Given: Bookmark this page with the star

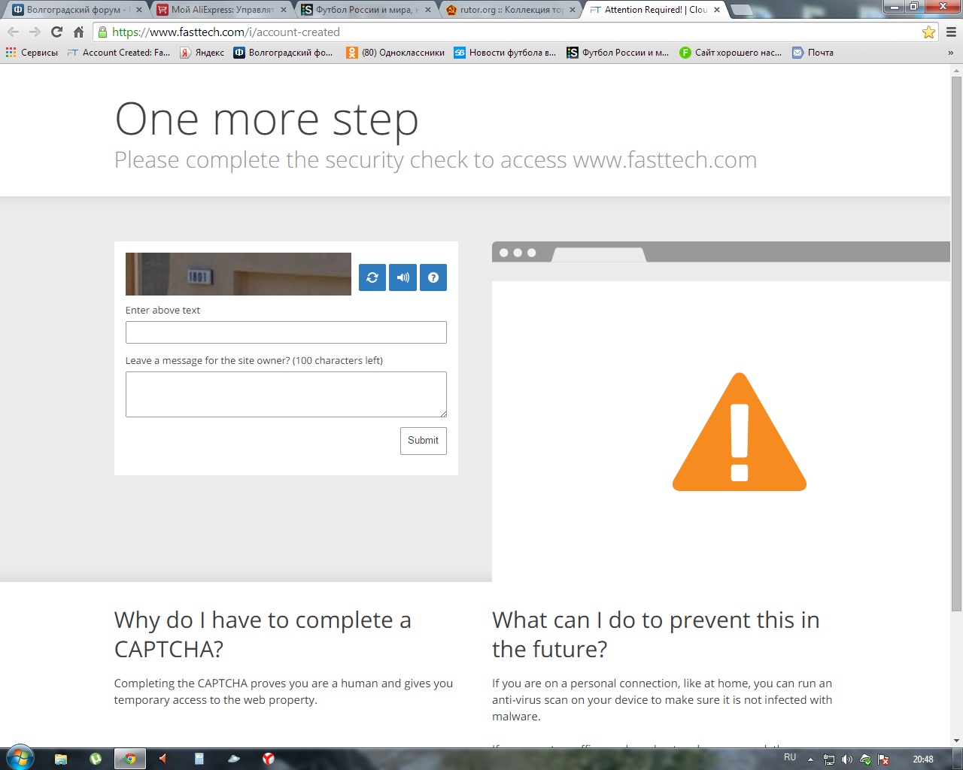Looking at the screenshot, I should coord(928,32).
